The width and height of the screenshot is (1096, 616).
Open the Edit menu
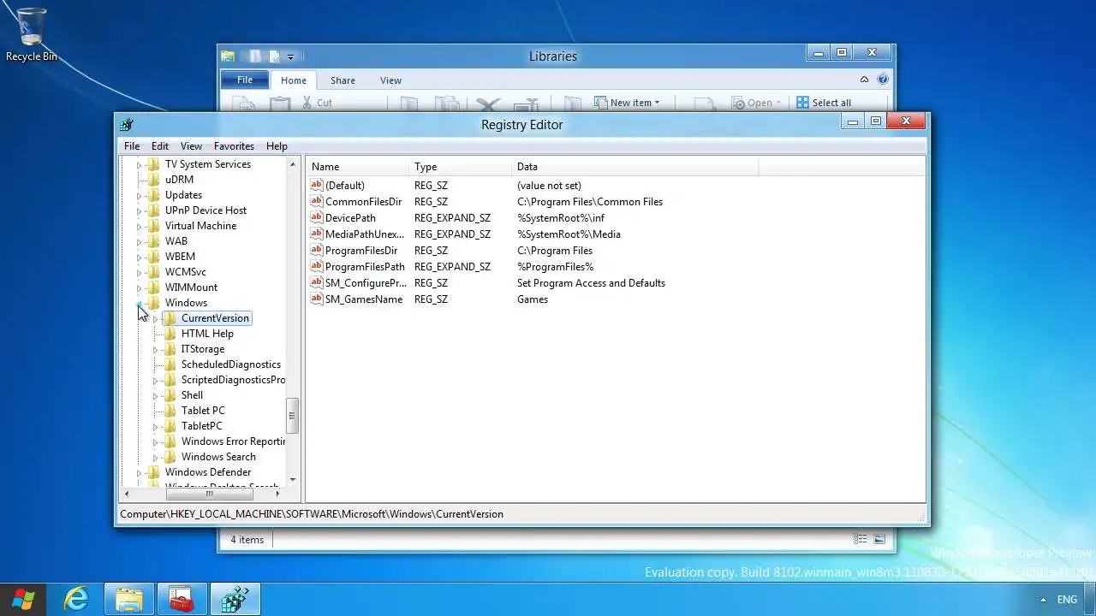point(160,146)
